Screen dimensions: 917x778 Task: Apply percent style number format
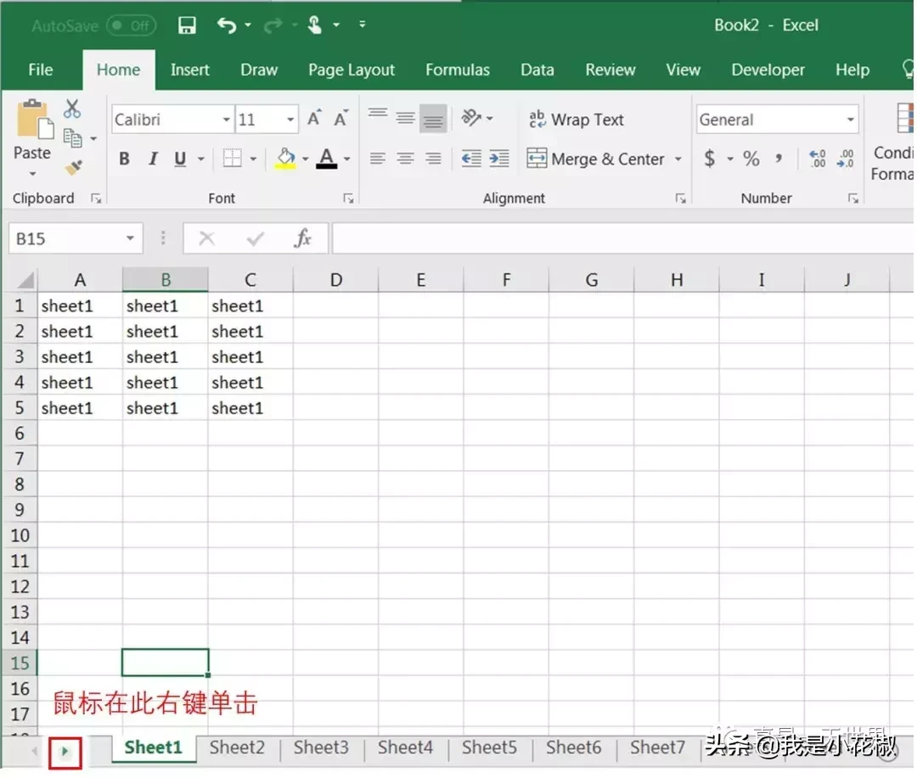point(751,159)
